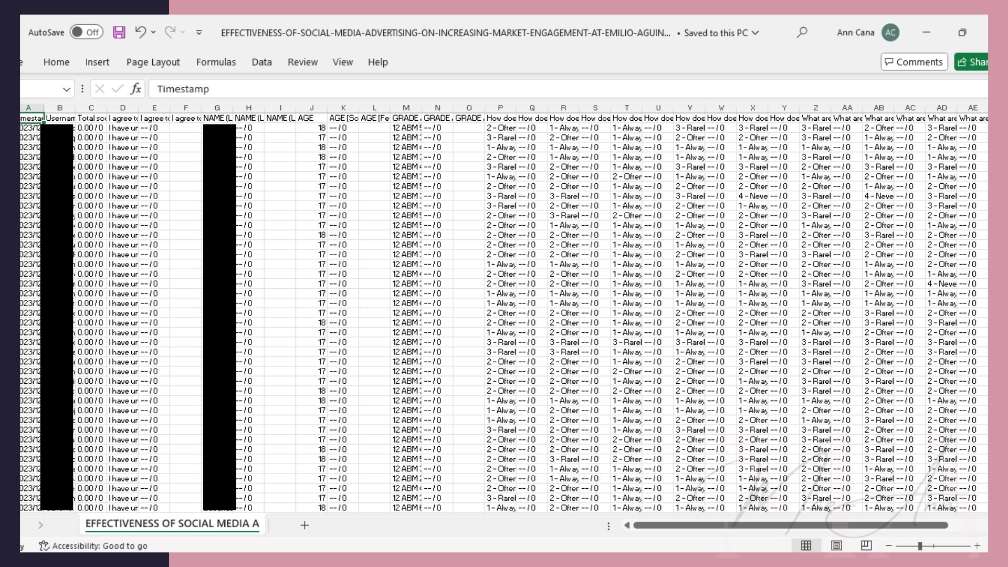Click the Save floppy disk icon

point(119,33)
